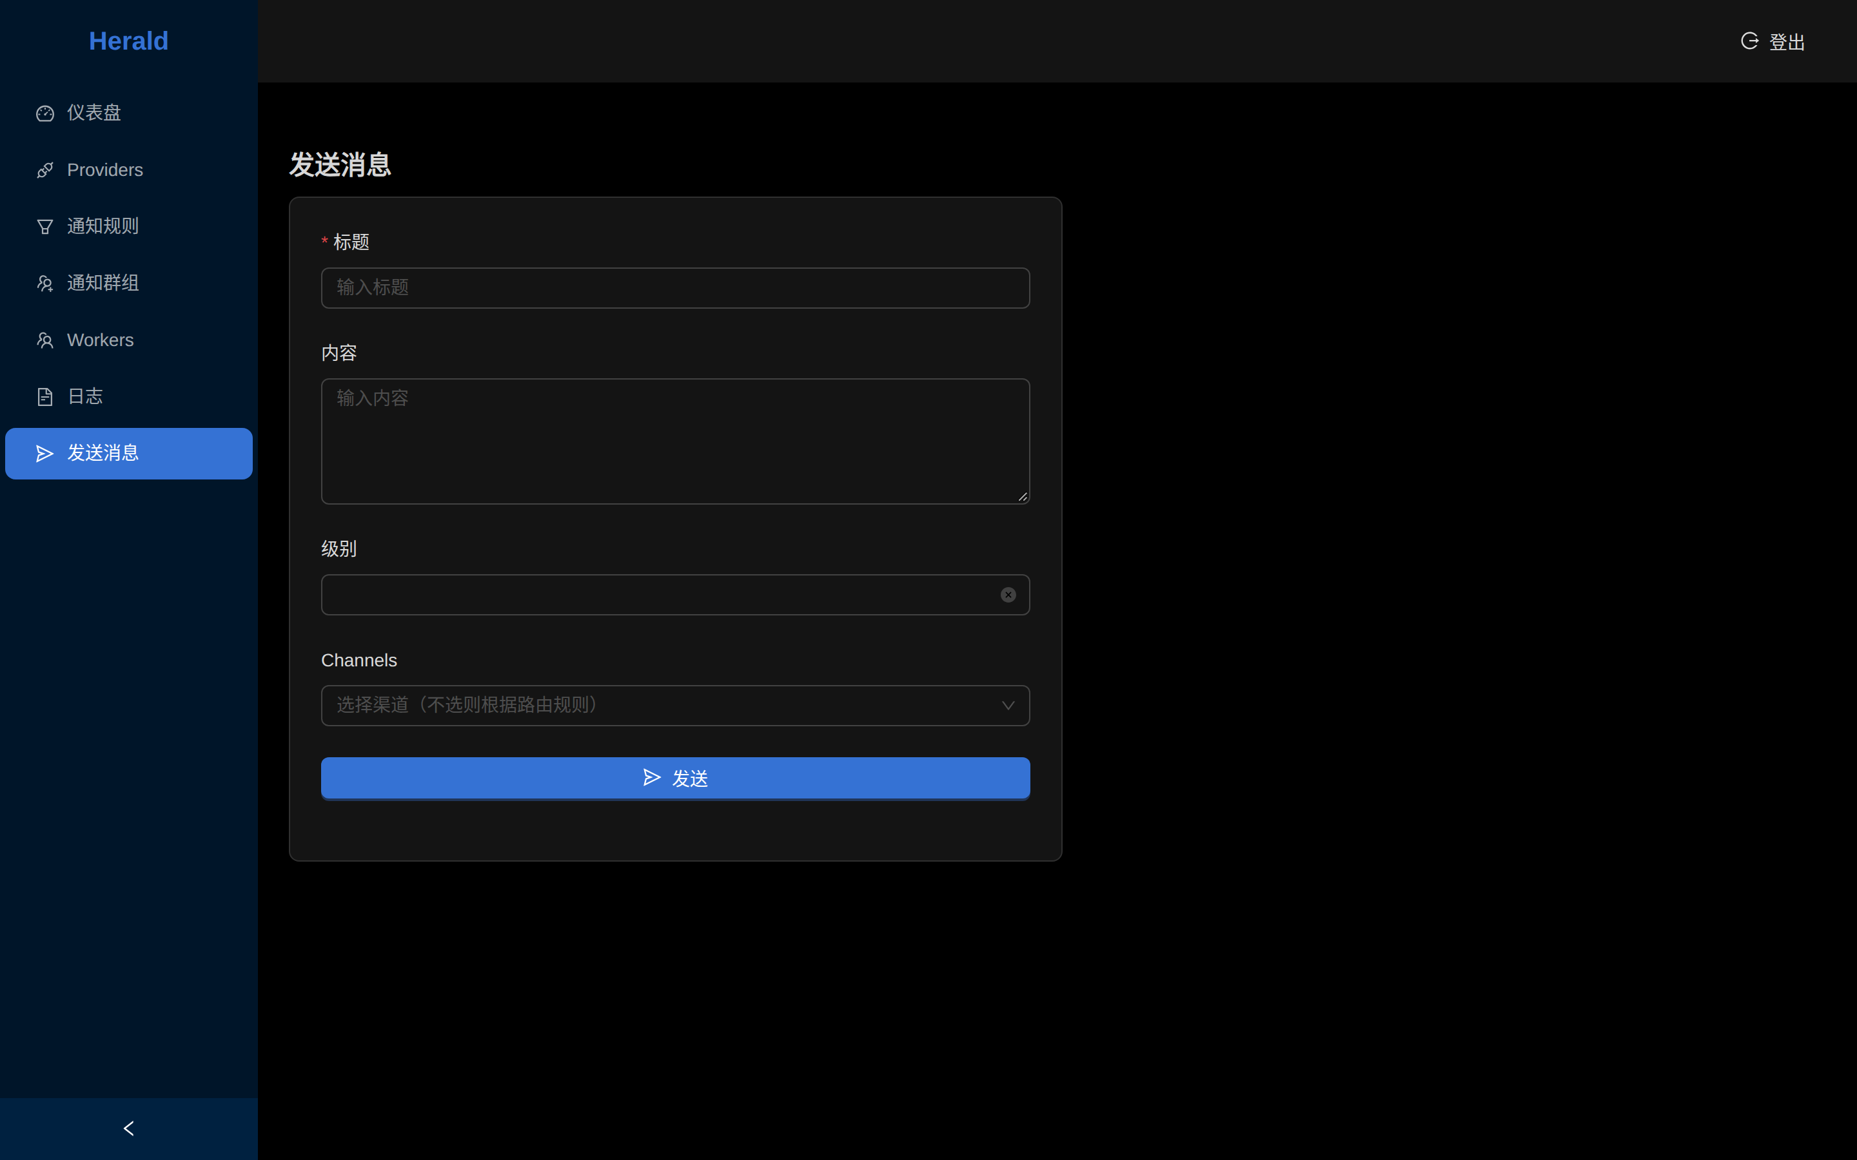Go to the Providers page
Image resolution: width=1857 pixels, height=1160 pixels.
129,170
